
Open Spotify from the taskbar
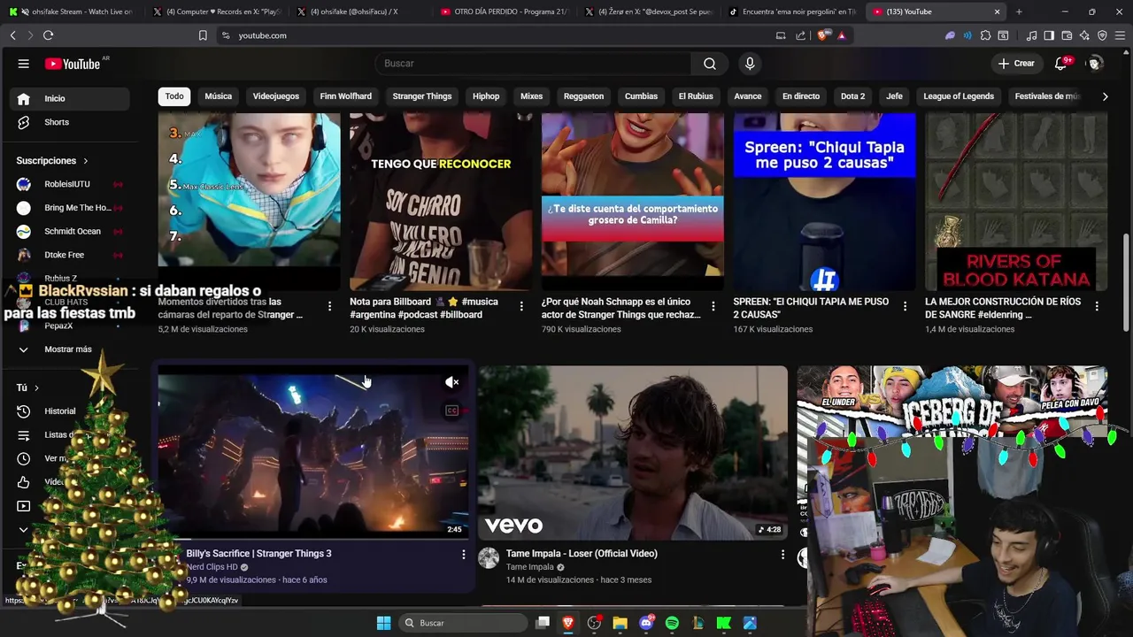672,623
